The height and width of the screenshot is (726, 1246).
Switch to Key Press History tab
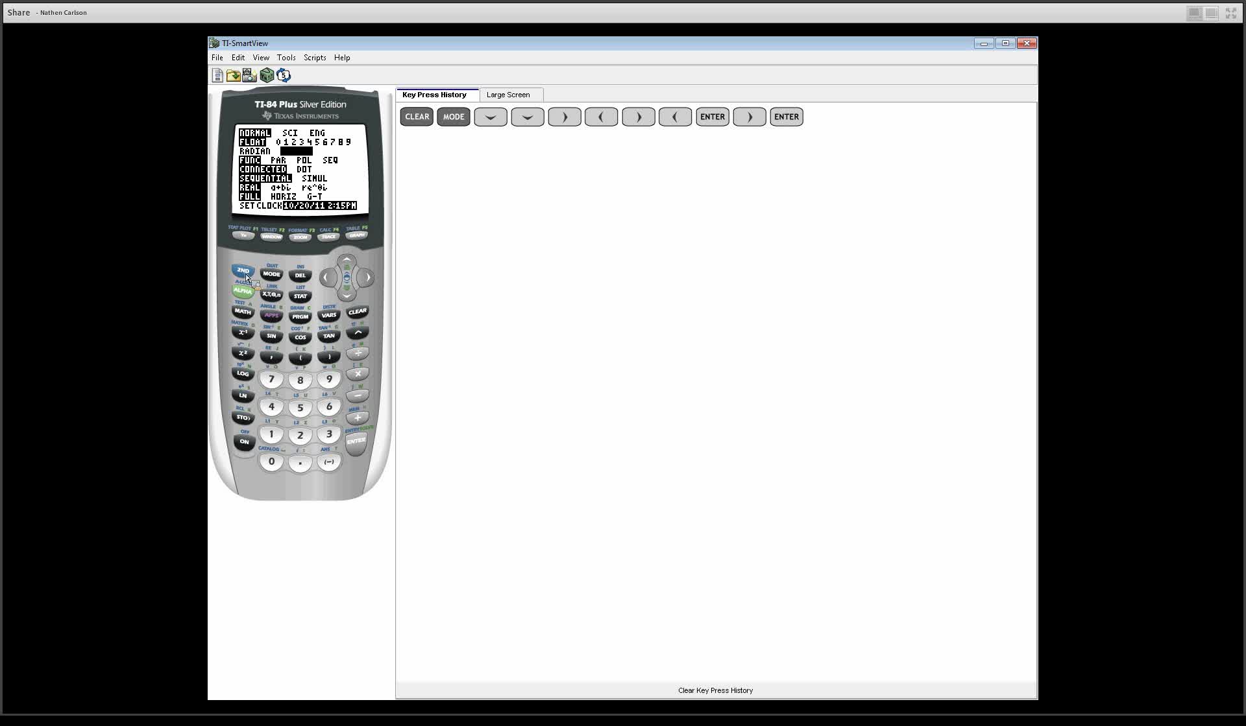click(x=434, y=94)
